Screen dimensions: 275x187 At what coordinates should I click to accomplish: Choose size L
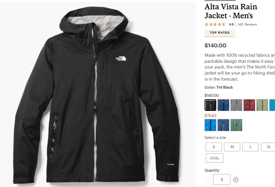point(250,147)
